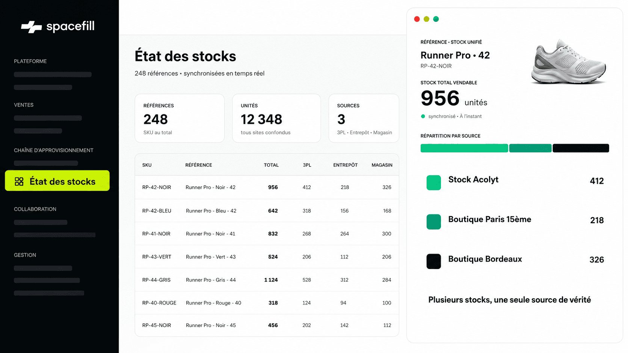Viewport: 628px width, 353px height.
Task: Sort by the MAGASIN column header
Action: pos(382,165)
